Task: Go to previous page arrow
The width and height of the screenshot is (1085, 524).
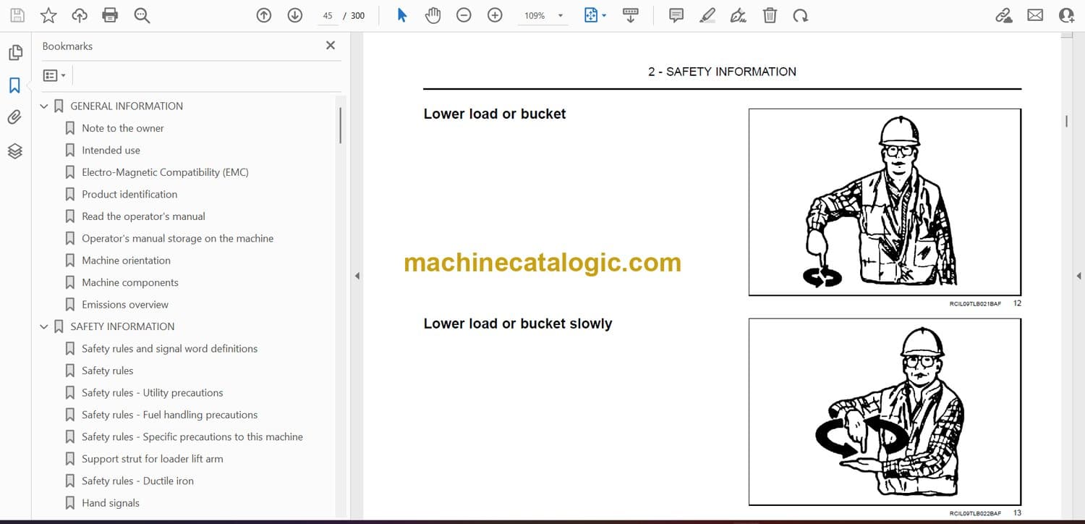Action: coord(264,15)
